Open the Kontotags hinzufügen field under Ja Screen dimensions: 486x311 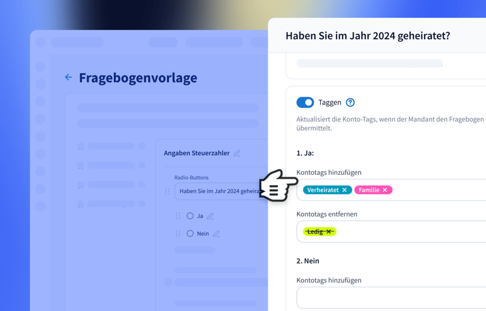(437, 190)
